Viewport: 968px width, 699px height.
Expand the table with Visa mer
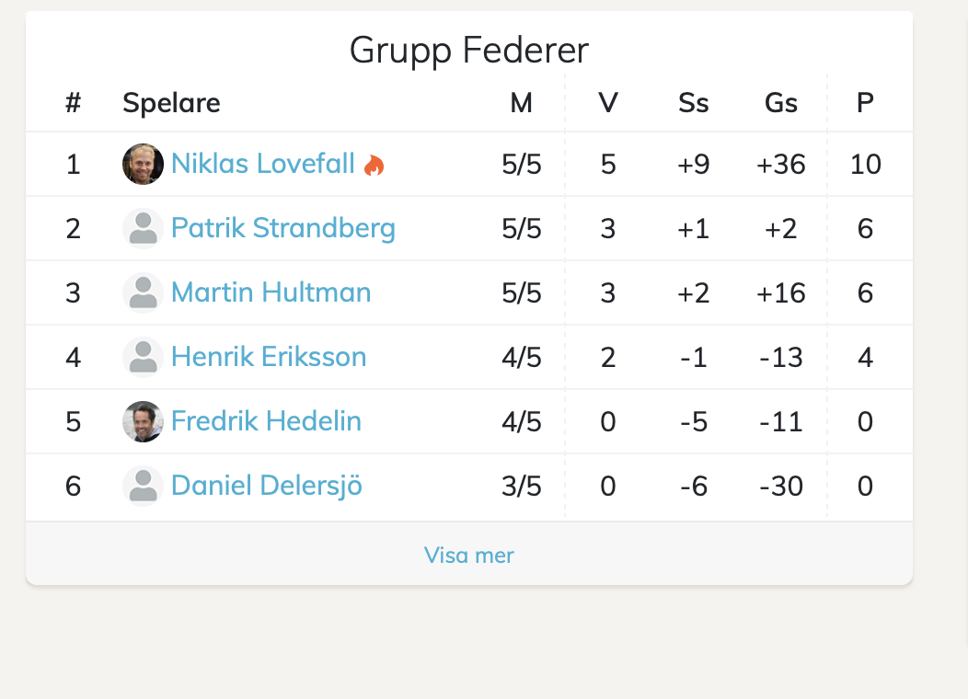(x=468, y=556)
